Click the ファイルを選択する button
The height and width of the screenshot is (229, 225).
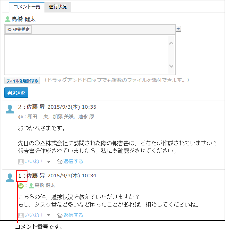click(22, 80)
